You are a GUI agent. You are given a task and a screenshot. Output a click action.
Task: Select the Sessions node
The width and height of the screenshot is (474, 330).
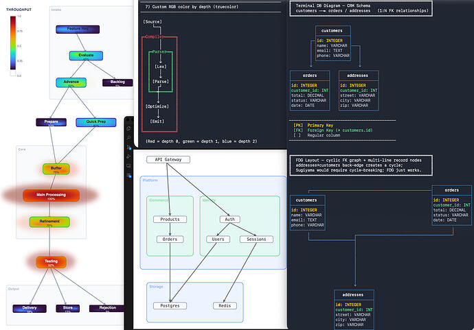(256, 239)
